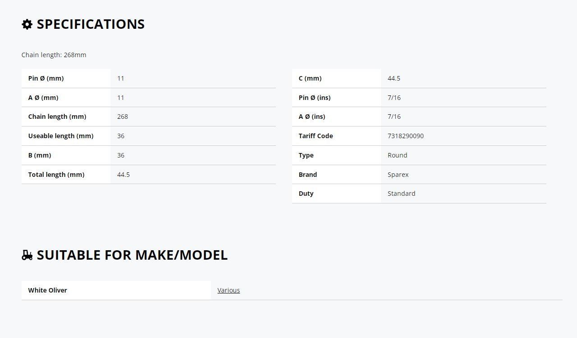The height and width of the screenshot is (338, 577).
Task: Select the Tariff Code value 7318290090
Action: pyautogui.click(x=406, y=136)
